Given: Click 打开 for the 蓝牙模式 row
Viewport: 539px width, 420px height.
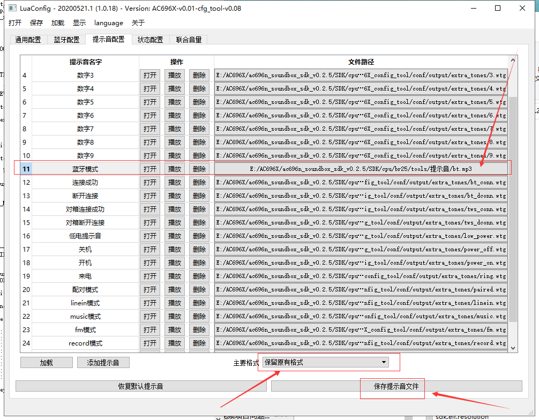Looking at the screenshot, I should [150, 169].
